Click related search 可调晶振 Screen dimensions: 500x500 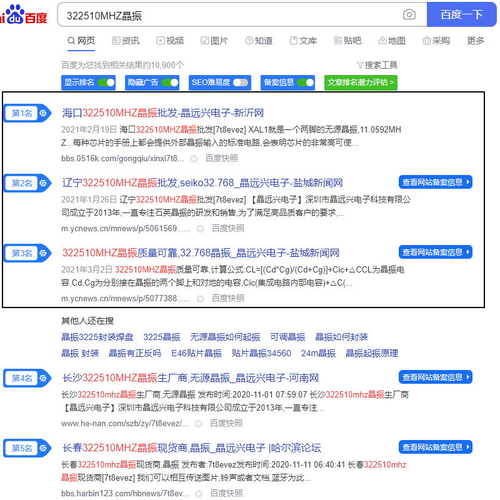287,337
